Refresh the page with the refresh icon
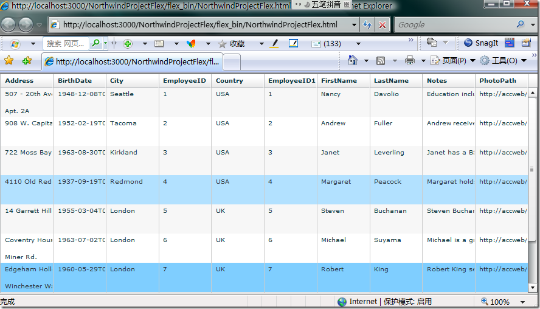Viewport: 540px width, 309px height. coord(367,25)
